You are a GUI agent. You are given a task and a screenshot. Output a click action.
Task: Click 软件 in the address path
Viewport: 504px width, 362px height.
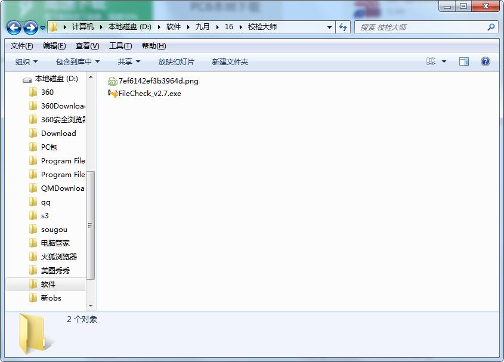click(174, 27)
